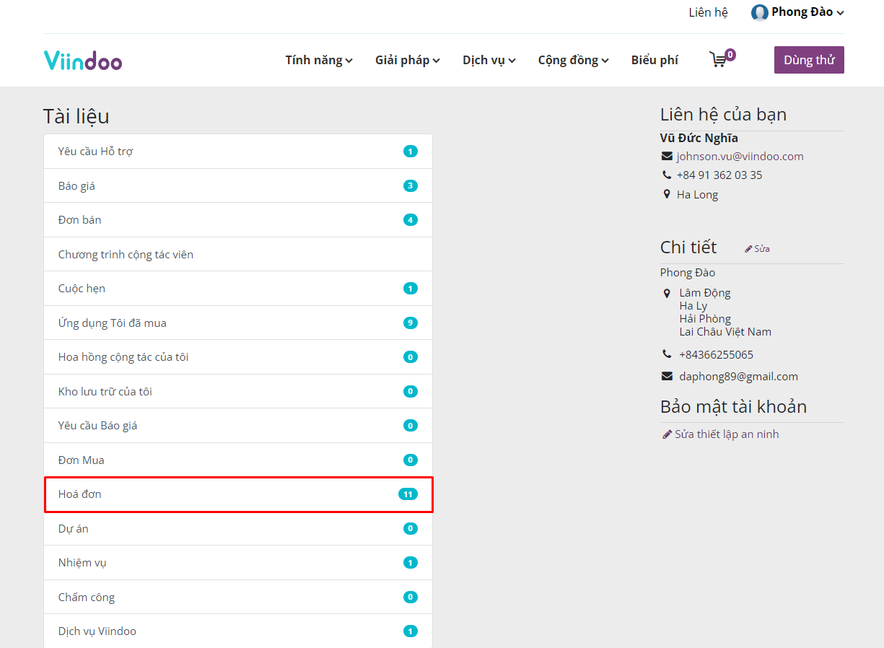Click the Viindoo logo
Image resolution: width=884 pixels, height=648 pixels.
(83, 60)
